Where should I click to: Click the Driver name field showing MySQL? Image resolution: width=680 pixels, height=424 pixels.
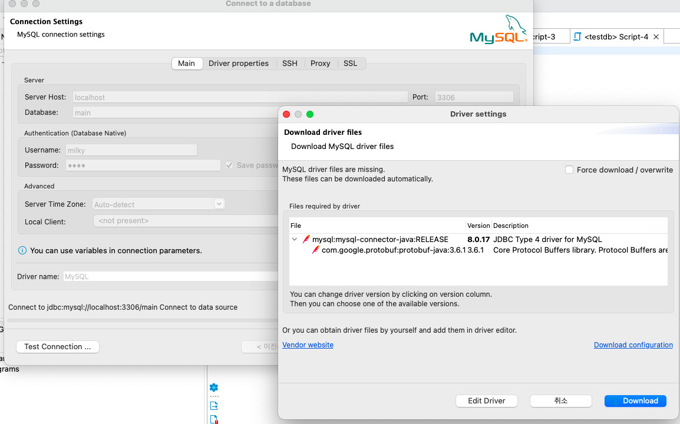tap(170, 277)
